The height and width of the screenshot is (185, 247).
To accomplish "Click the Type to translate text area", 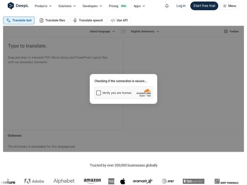I will tap(63, 83).
